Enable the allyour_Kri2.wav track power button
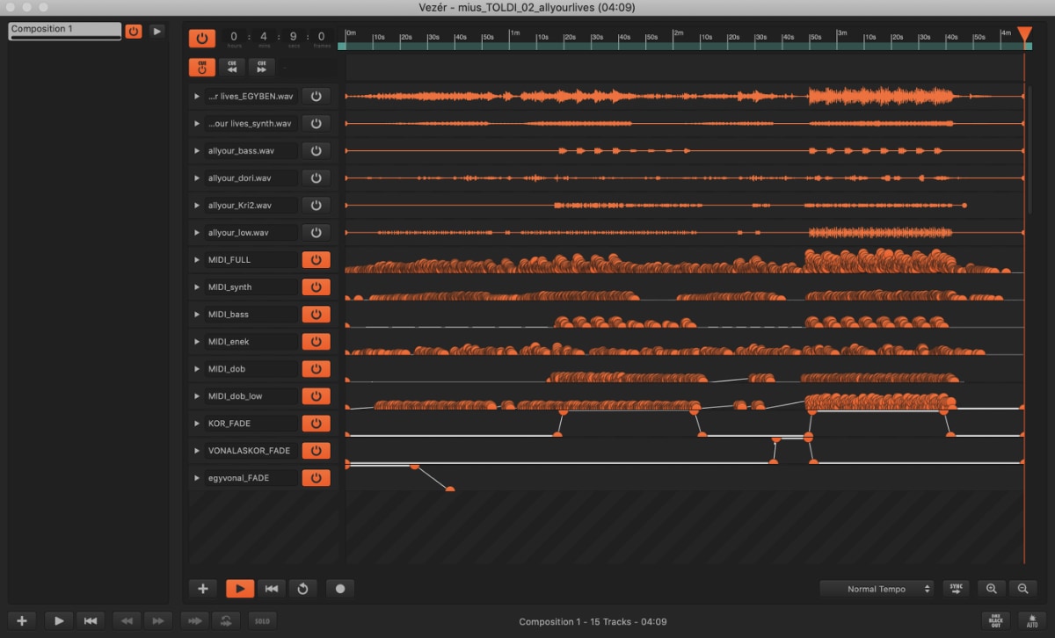 (x=316, y=205)
